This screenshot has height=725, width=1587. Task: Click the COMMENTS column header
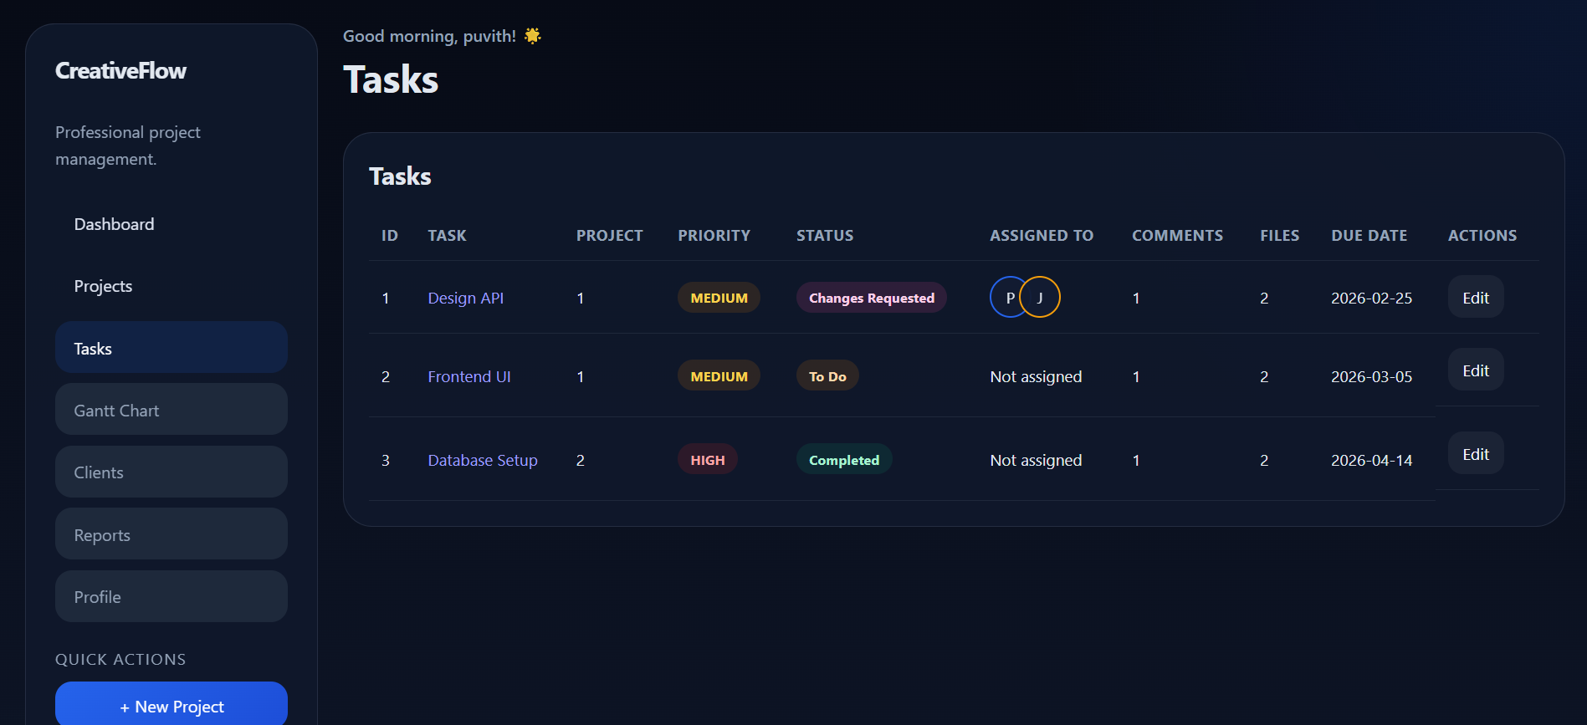1178,236
